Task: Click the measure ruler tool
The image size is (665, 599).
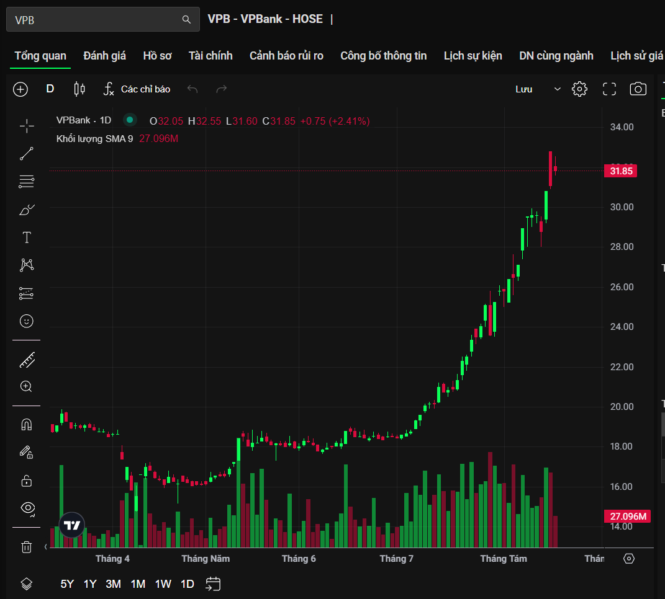Action: [x=27, y=360]
